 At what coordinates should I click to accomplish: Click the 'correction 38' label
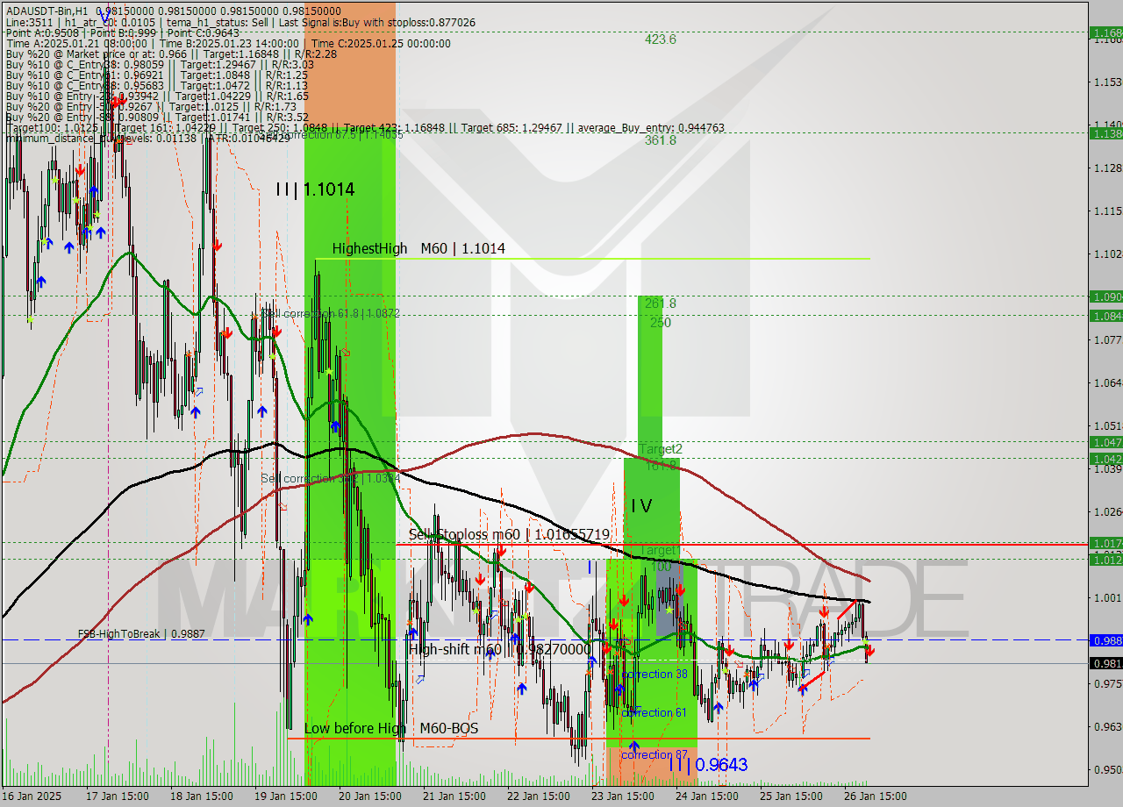click(x=654, y=675)
